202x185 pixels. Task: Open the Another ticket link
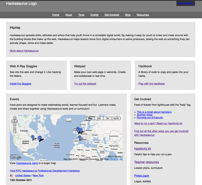(145, 115)
